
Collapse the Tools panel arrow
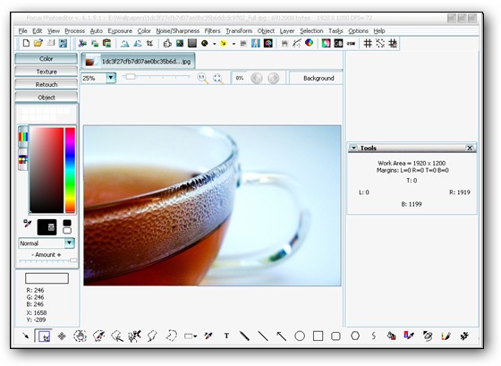click(x=353, y=148)
